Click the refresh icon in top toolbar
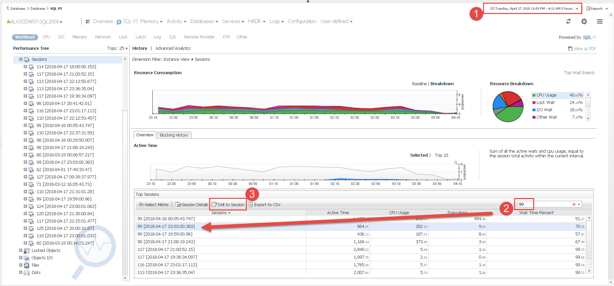The height and width of the screenshot is (286, 614). pyautogui.click(x=568, y=21)
